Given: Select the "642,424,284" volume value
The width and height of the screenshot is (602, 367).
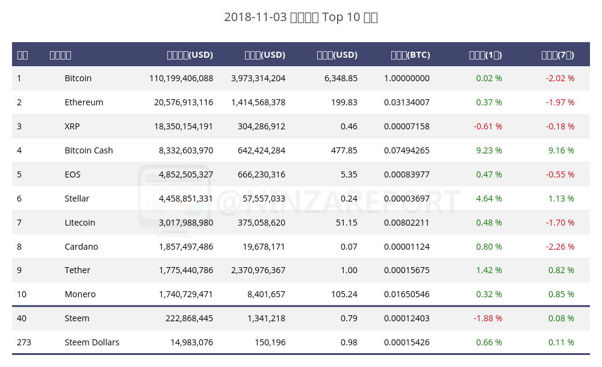Looking at the screenshot, I should [x=261, y=150].
